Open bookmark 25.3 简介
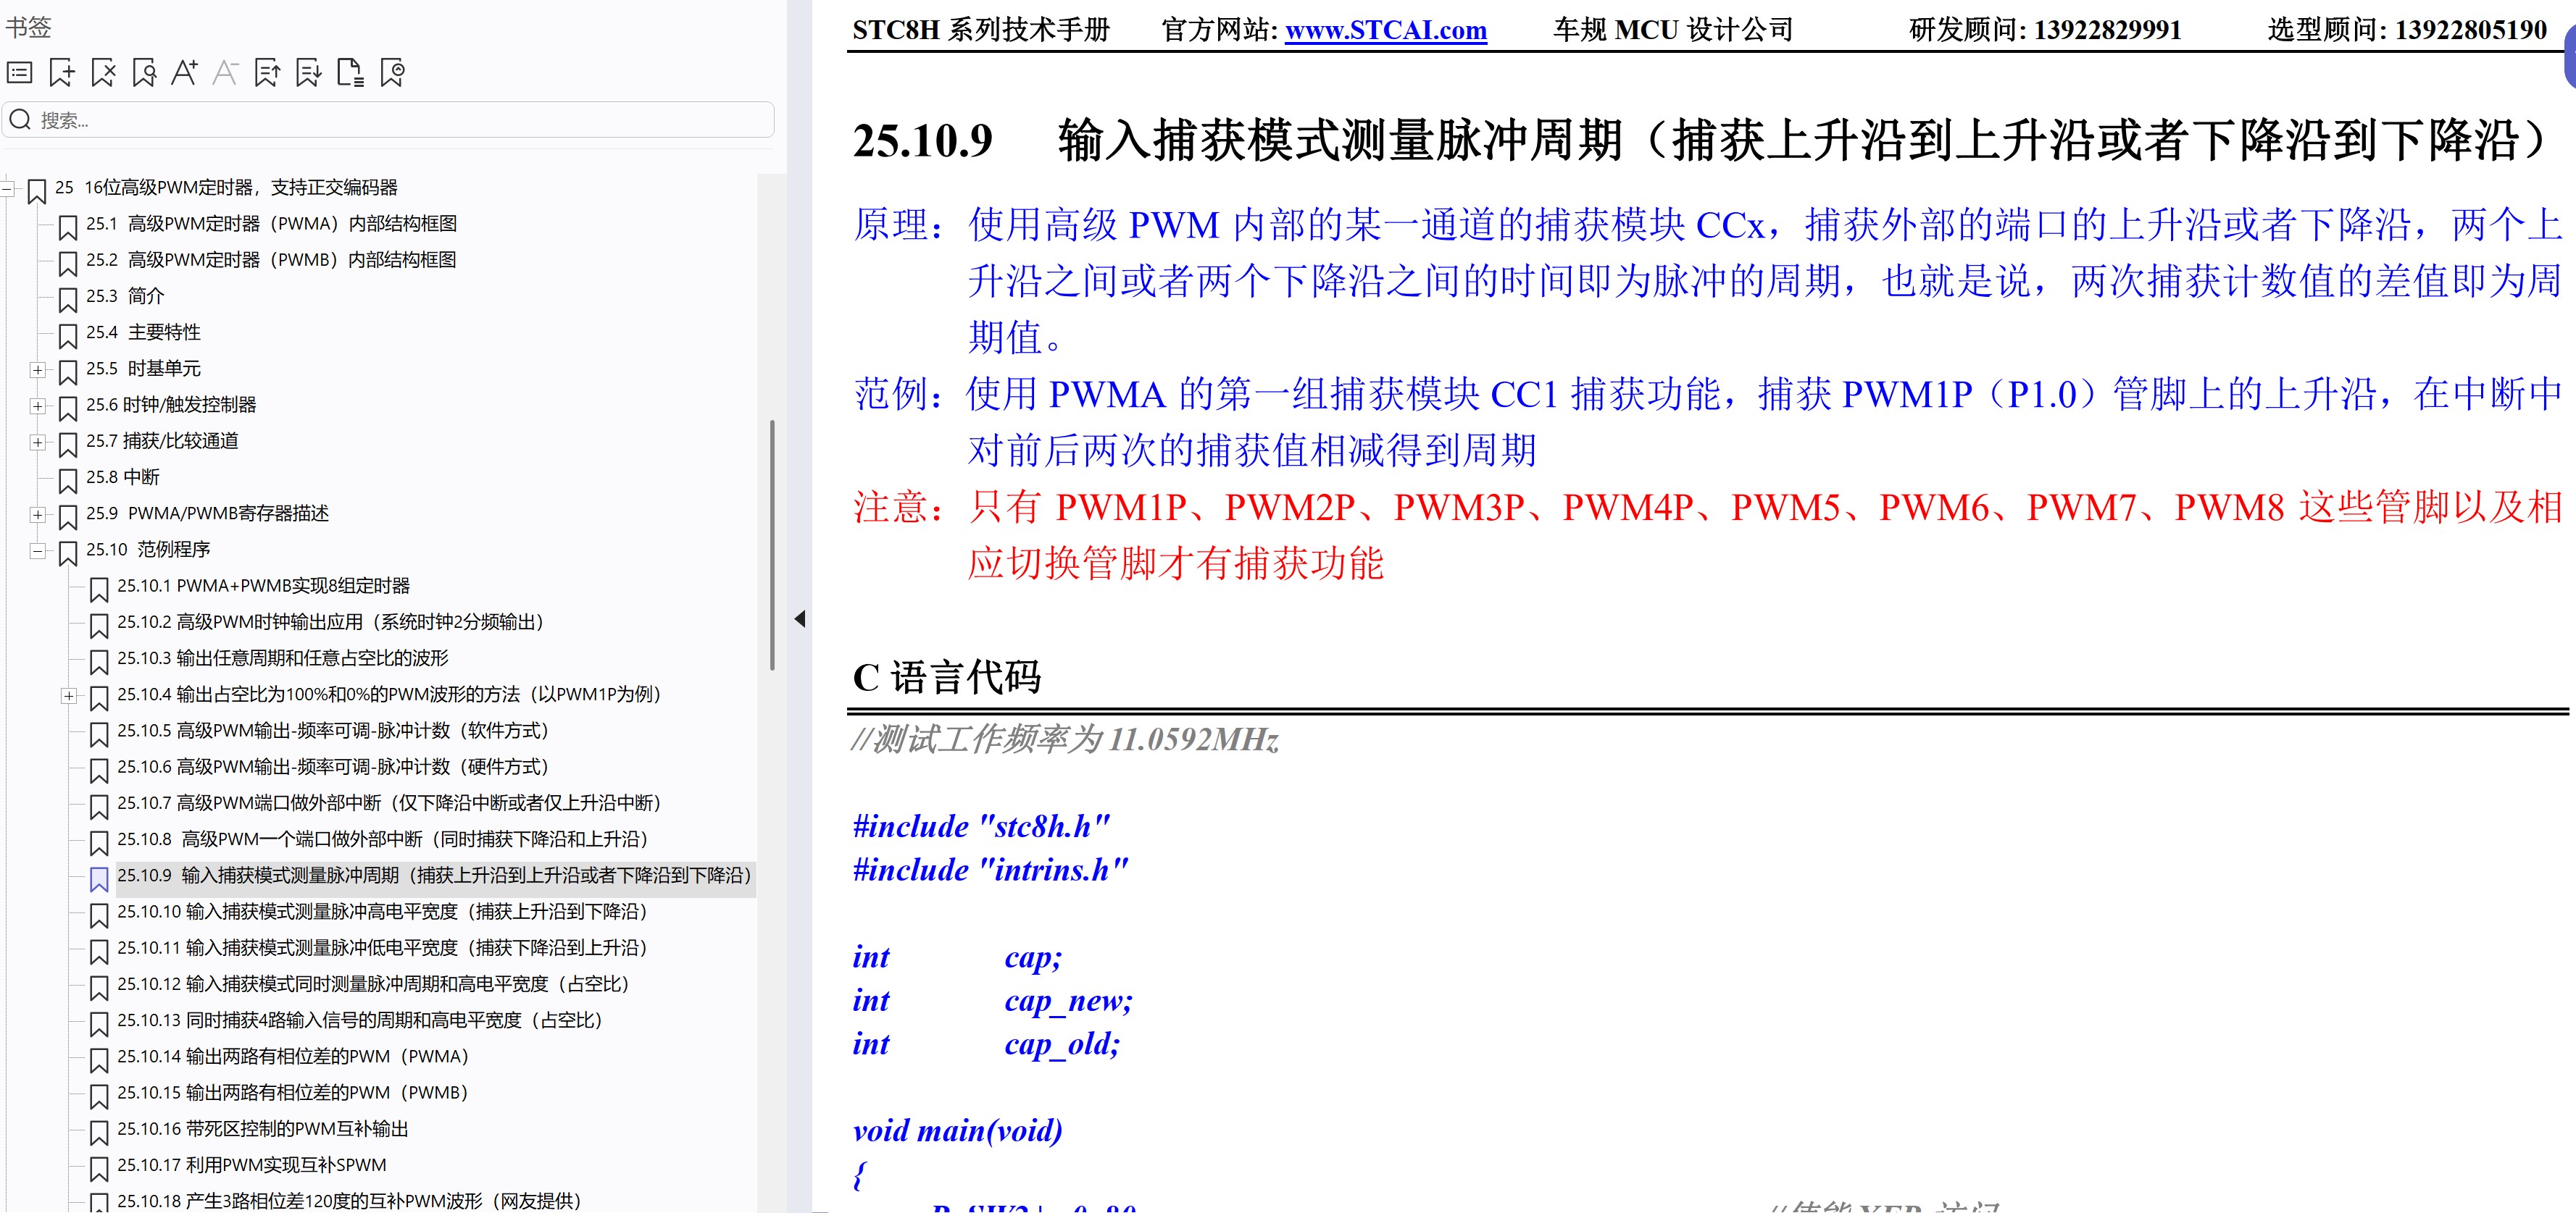This screenshot has height=1213, width=2576. pyautogui.click(x=125, y=295)
